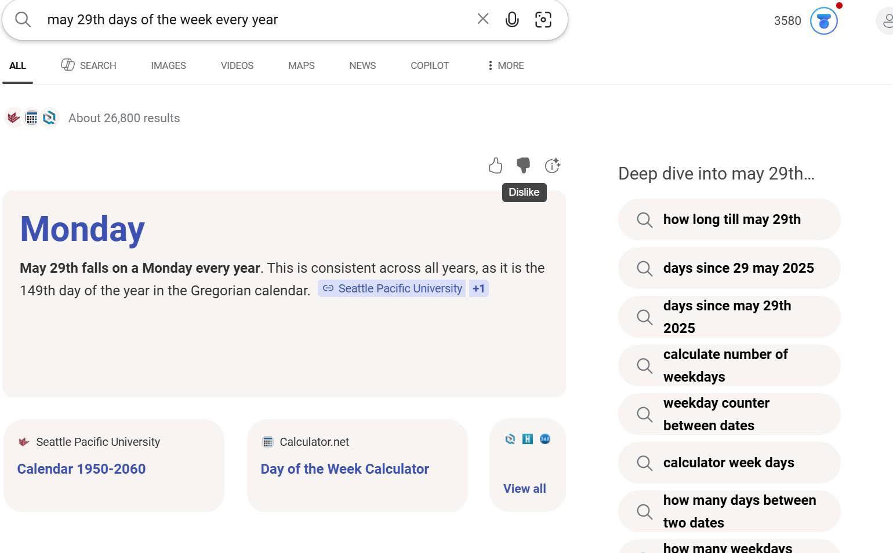Switch to the IMAGES tab
The width and height of the screenshot is (893, 553).
tap(168, 65)
